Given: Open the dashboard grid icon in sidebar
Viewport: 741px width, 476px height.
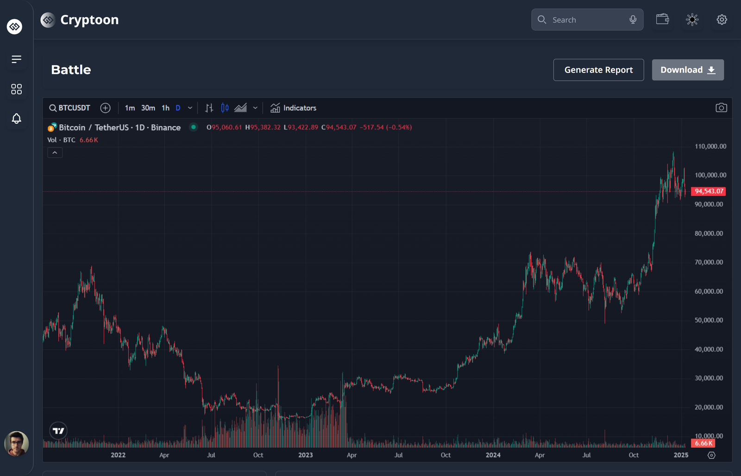Looking at the screenshot, I should click(16, 89).
